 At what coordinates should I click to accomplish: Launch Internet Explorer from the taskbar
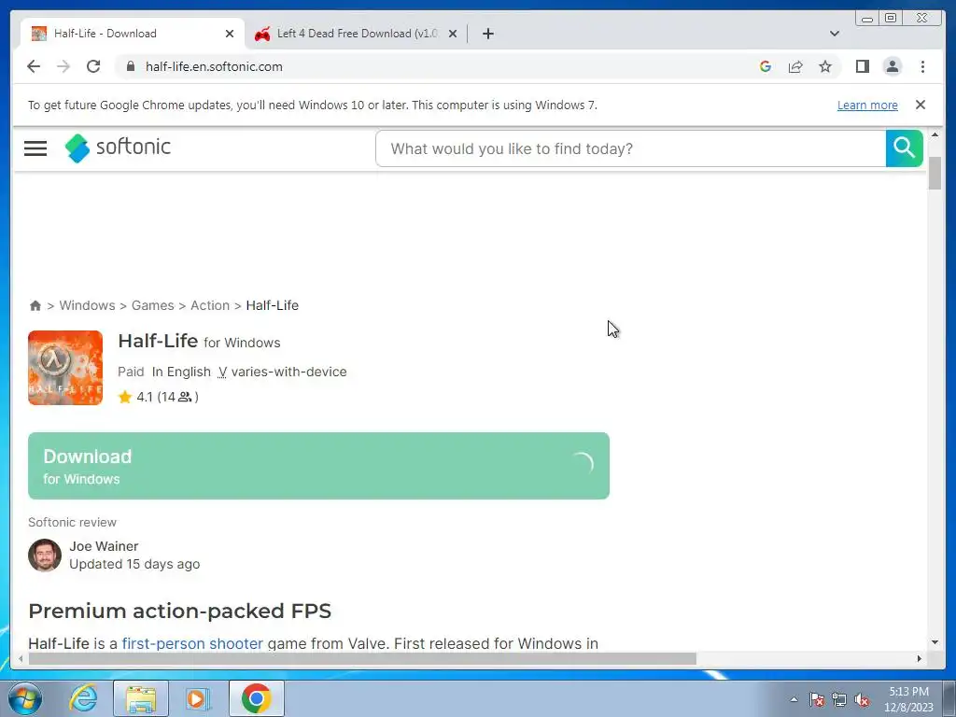83,698
